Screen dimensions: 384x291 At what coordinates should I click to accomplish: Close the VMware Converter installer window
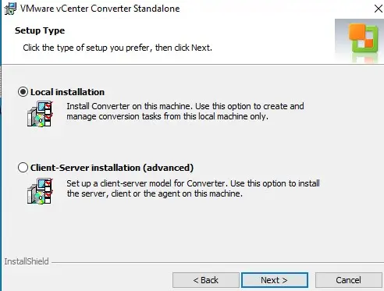coord(378,9)
